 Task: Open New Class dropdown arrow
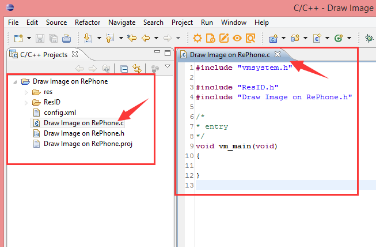pyautogui.click(x=350, y=38)
